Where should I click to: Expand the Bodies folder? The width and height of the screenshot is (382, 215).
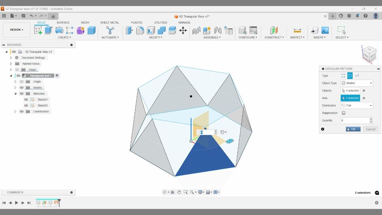click(x=15, y=88)
